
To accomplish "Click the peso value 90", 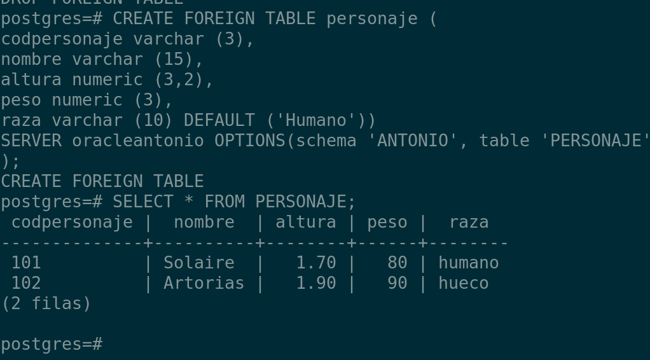I will [x=398, y=283].
